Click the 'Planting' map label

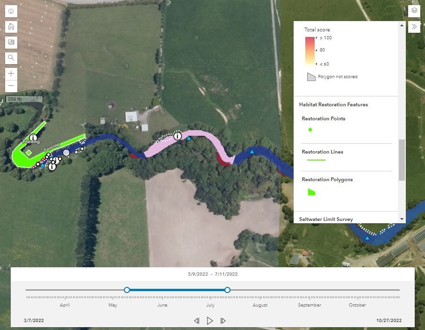coord(31,142)
